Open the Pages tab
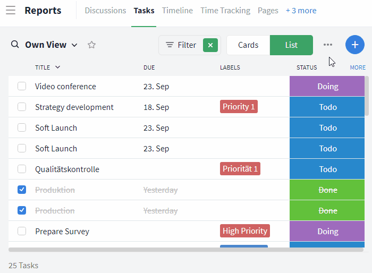The image size is (372, 273). [268, 11]
